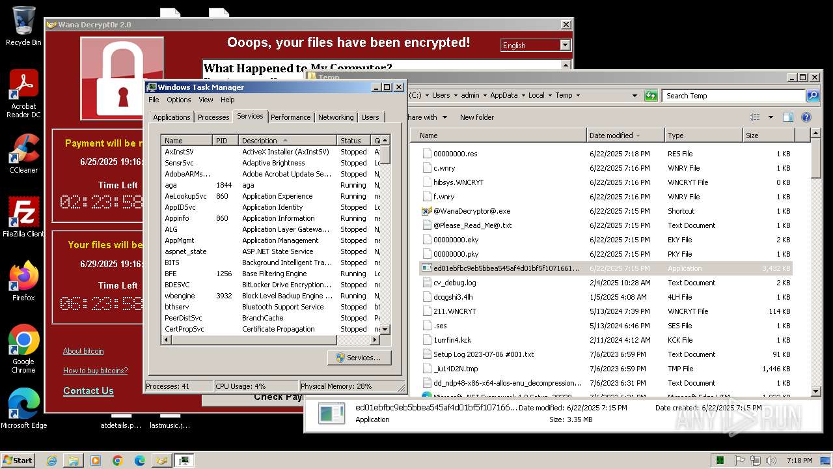The height and width of the screenshot is (469, 833).
Task: Click the services list down scroll arrow
Action: [385, 330]
